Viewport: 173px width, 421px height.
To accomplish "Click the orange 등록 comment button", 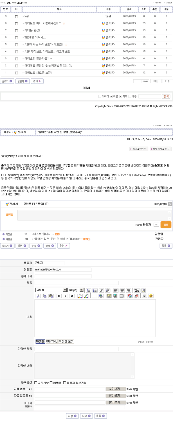I will (166, 225).
